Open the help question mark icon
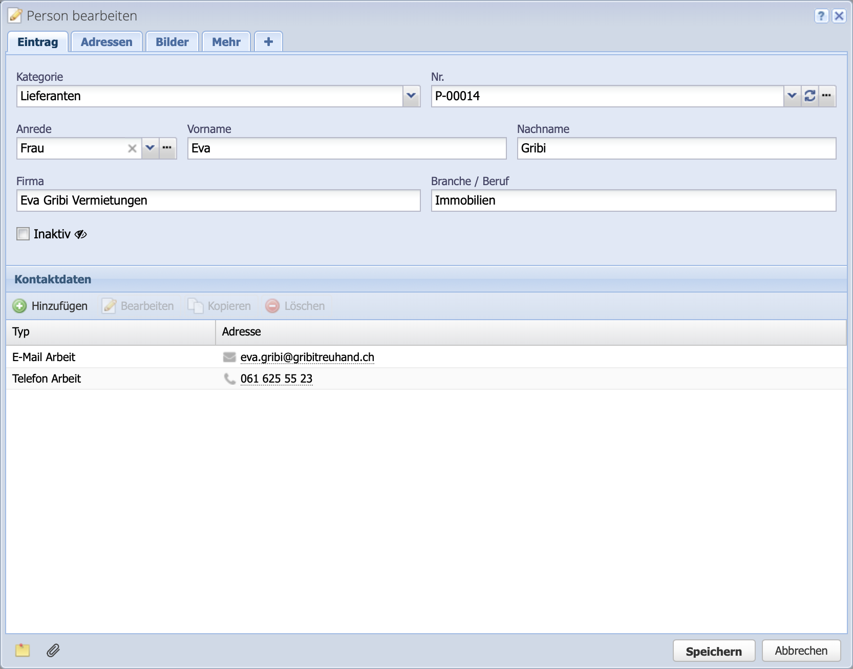Image resolution: width=853 pixels, height=669 pixels. pyautogui.click(x=821, y=16)
